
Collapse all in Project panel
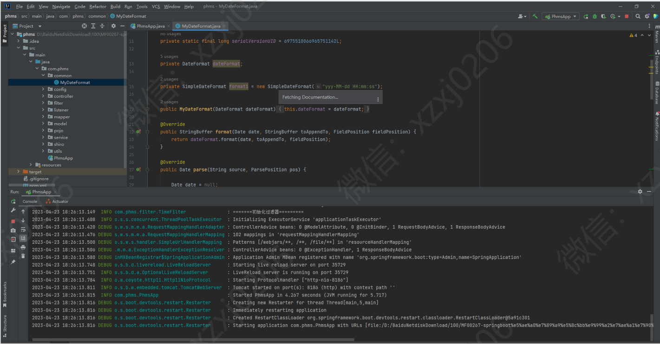point(102,26)
